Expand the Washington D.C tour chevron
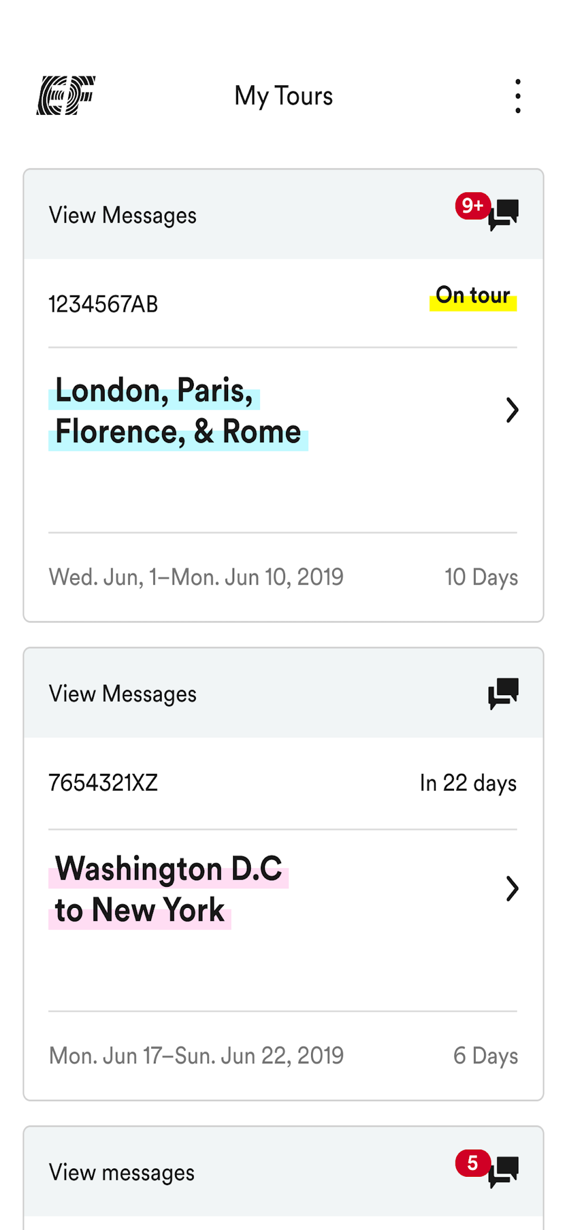567x1230 pixels. 512,889
